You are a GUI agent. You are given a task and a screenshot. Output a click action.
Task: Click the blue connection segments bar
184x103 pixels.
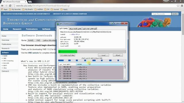(x=92, y=60)
